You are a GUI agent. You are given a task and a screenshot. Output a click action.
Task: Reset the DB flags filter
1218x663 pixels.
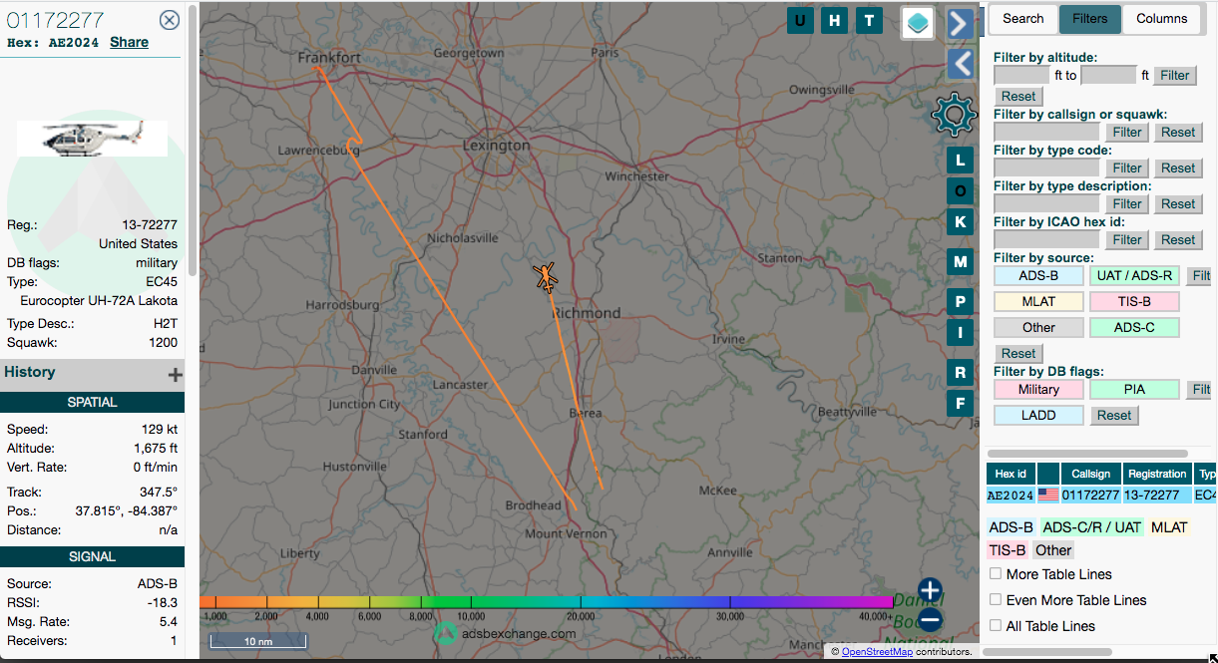[1114, 415]
